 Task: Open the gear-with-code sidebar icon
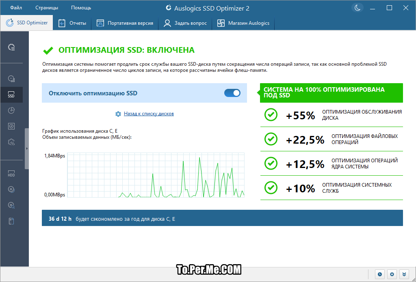coord(11,142)
